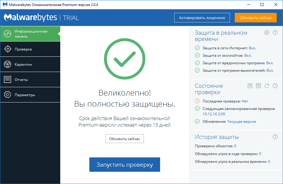
Task: Refresh scan status with circular arrow icon
Action: (267, 86)
